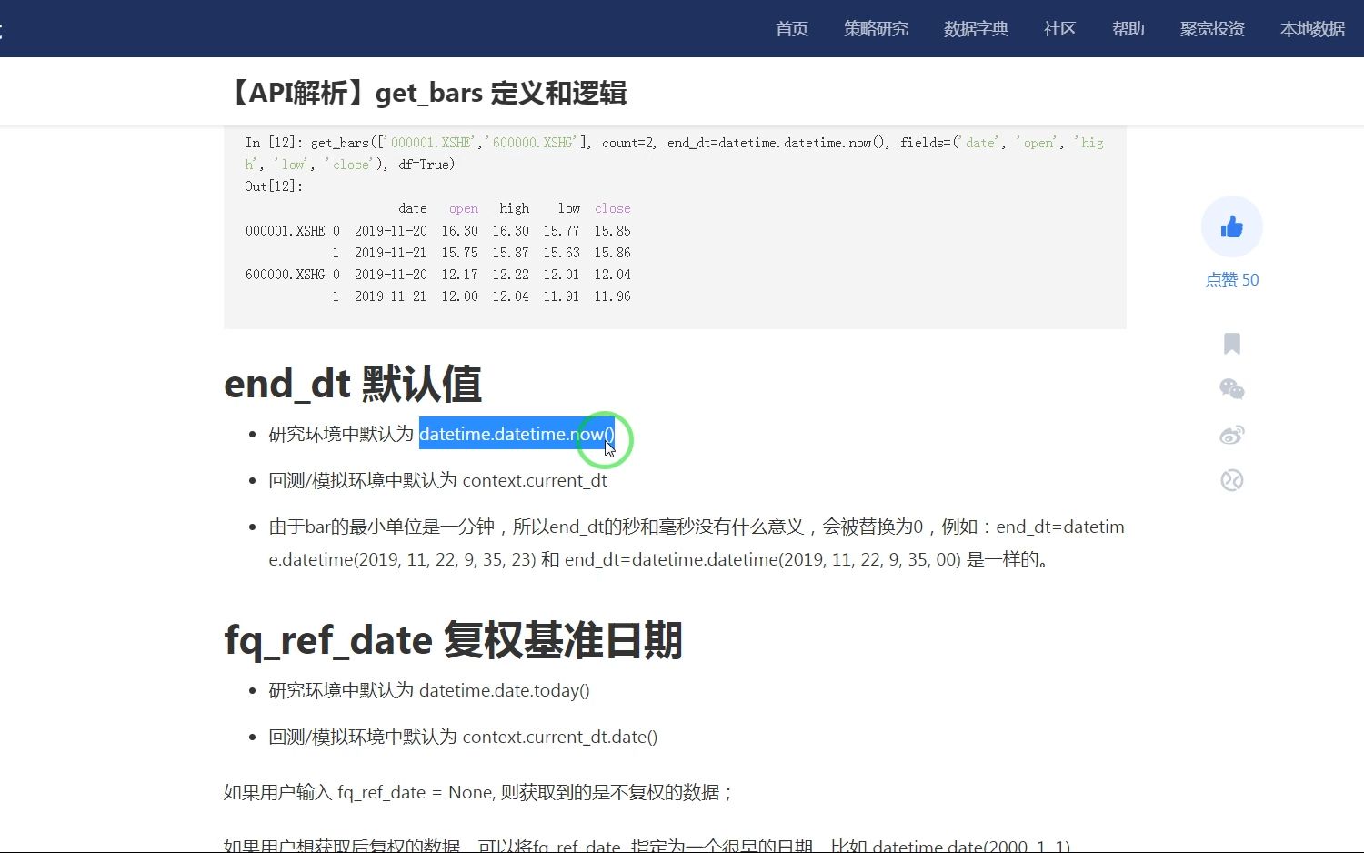Open 策略研究 menu item
This screenshot has height=853, width=1364.
tap(876, 29)
